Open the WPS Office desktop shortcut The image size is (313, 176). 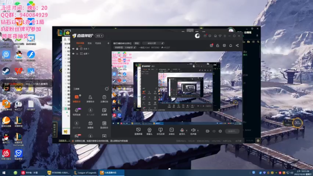(x=18, y=73)
